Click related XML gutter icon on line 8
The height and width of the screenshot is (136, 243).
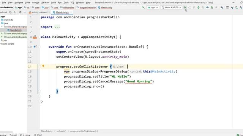35,37
